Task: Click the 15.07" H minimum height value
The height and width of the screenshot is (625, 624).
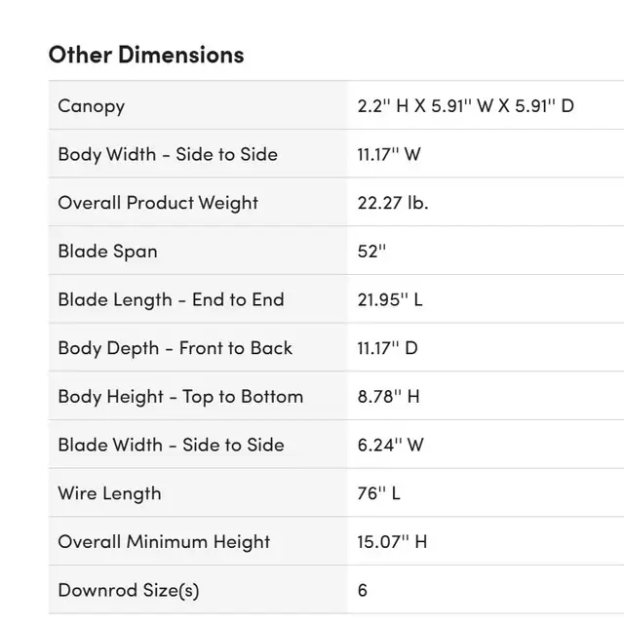Action: (x=392, y=542)
